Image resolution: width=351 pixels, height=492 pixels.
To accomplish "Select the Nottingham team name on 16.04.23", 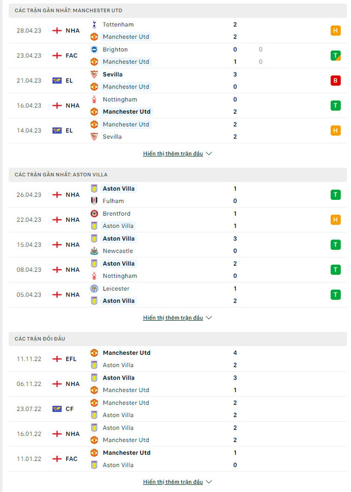I will click(x=120, y=99).
